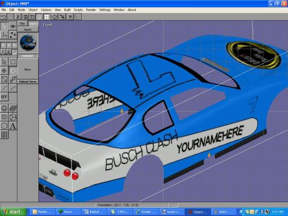288x216 pixels.
Task: Open the Edit menu
Action: (12, 10)
